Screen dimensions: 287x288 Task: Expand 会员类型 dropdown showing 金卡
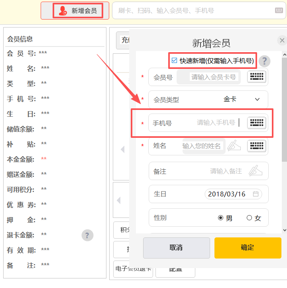pyautogui.click(x=257, y=100)
